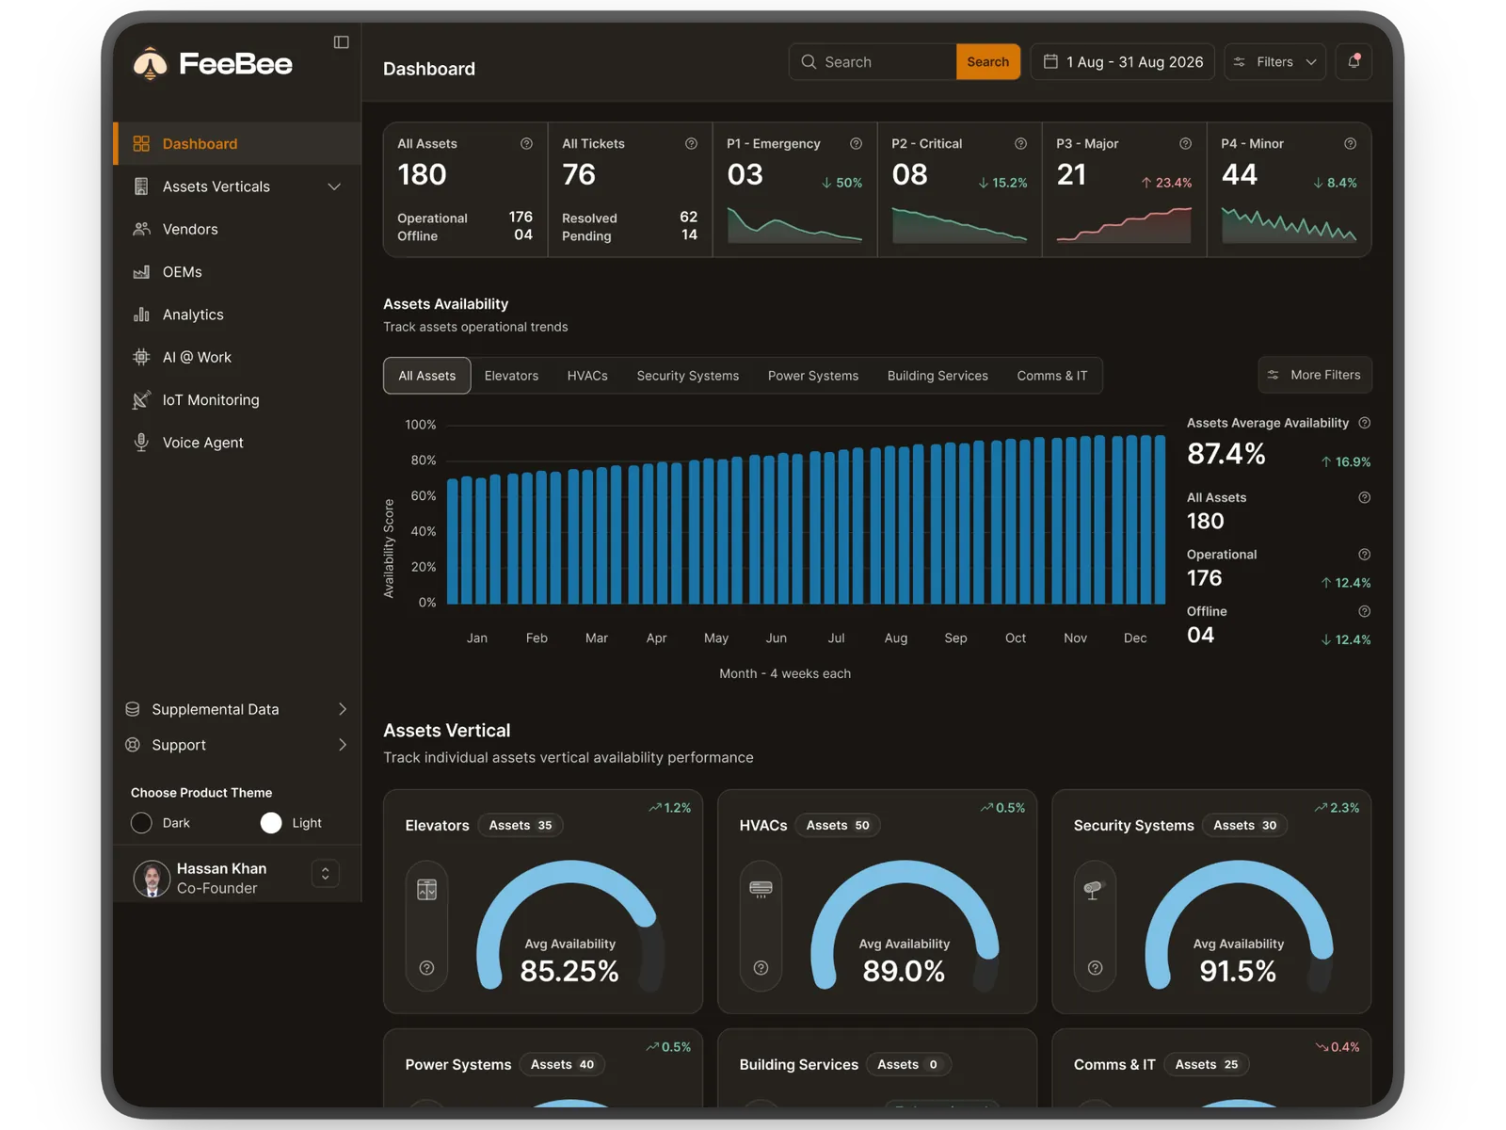Open Analytics in the sidebar
Image resolution: width=1506 pixels, height=1130 pixels.
tap(237, 315)
